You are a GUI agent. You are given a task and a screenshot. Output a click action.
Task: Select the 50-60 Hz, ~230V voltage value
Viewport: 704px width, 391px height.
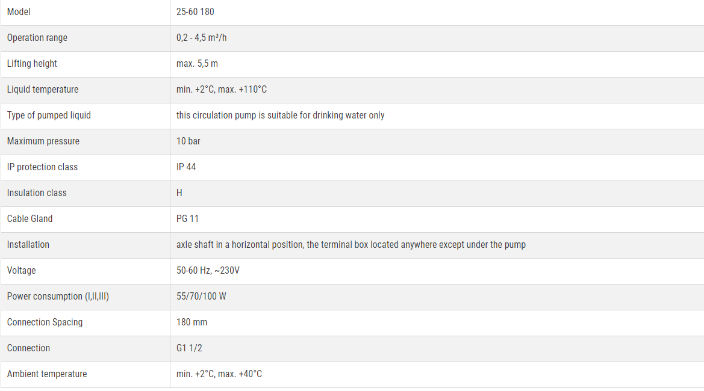(x=208, y=270)
